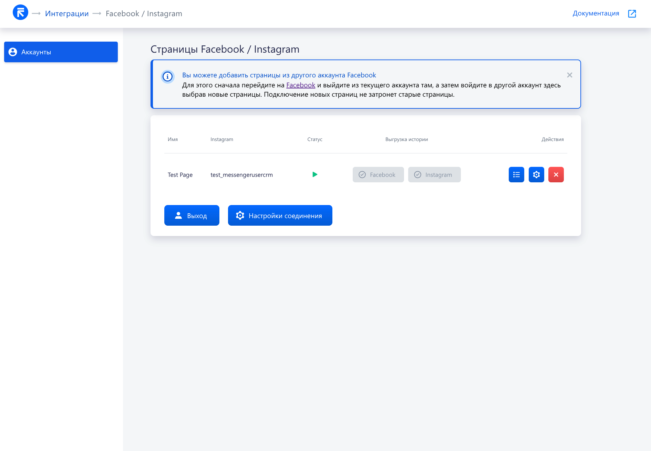
Task: Open Настройки соединения
Action: point(280,215)
